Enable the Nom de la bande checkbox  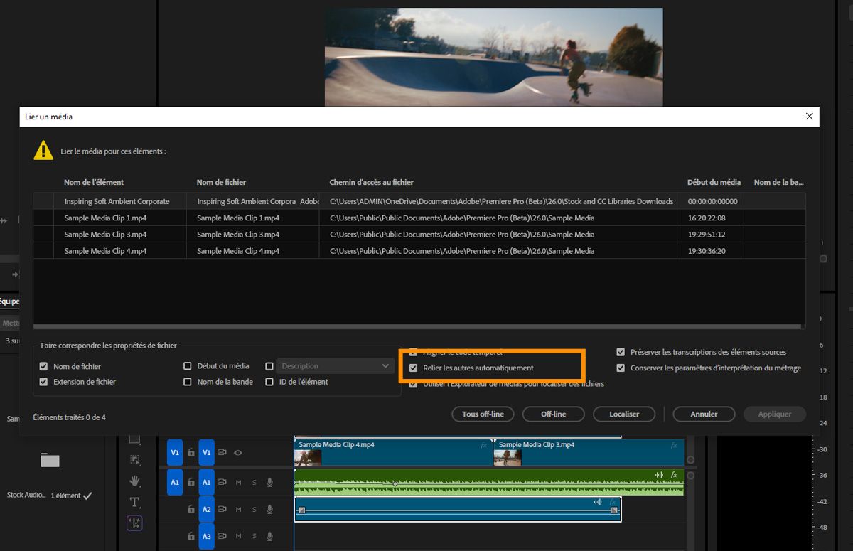[x=188, y=382]
